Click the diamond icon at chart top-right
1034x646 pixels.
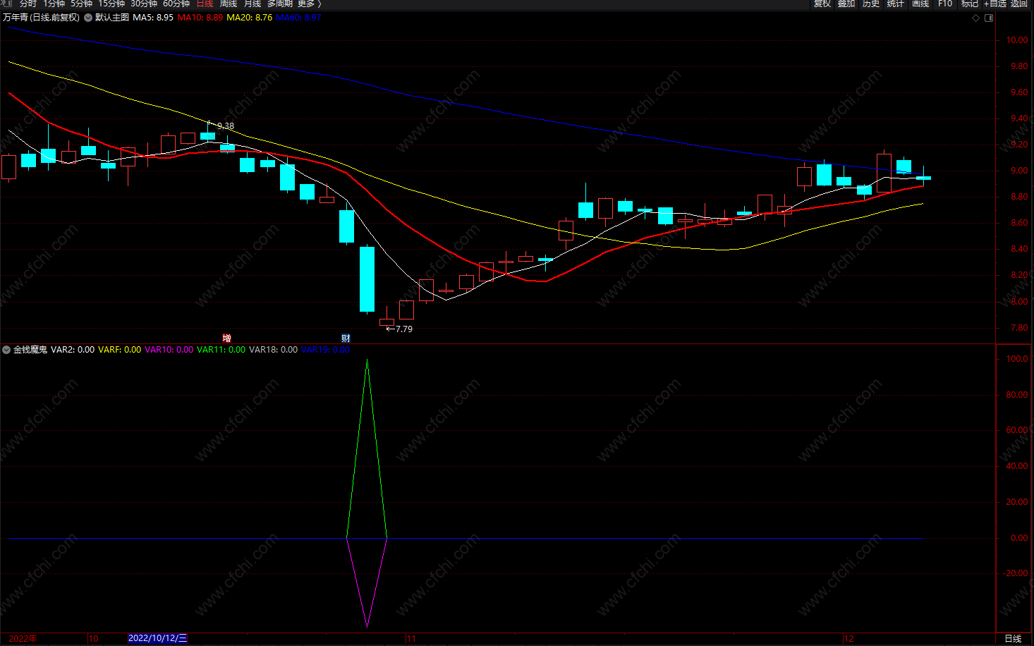click(x=976, y=18)
